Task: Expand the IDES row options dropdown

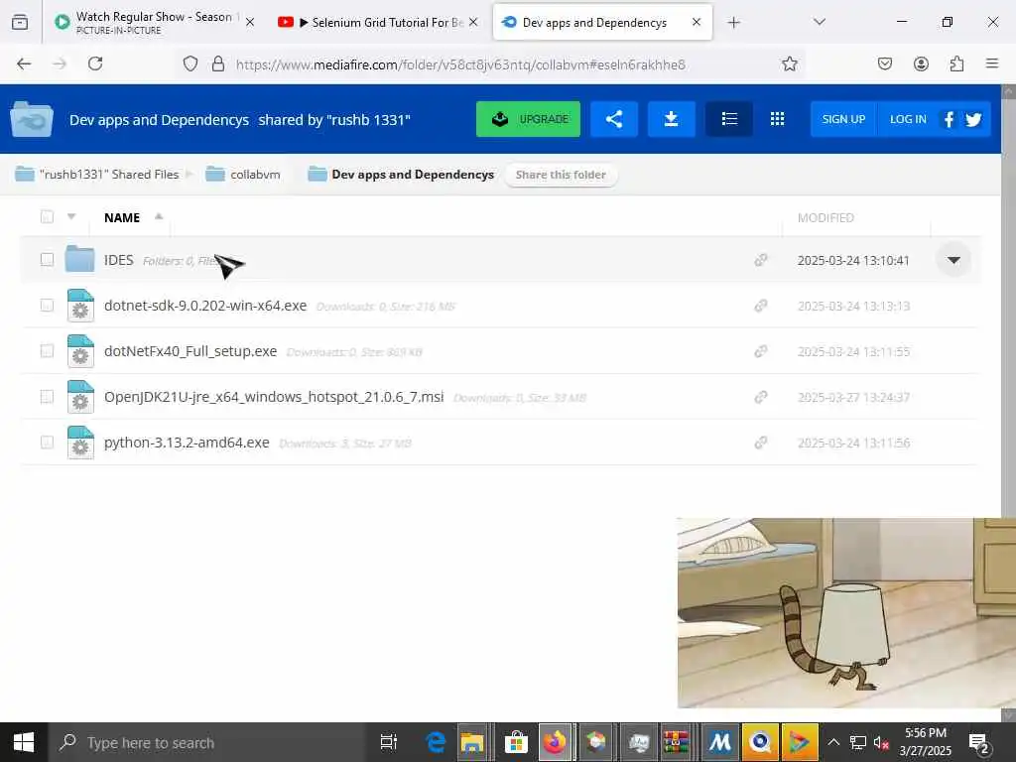Action: coord(953,260)
